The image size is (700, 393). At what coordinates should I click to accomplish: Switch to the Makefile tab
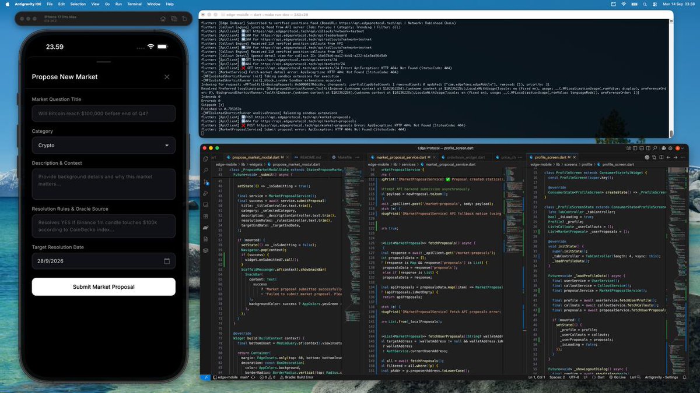pyautogui.click(x=344, y=157)
